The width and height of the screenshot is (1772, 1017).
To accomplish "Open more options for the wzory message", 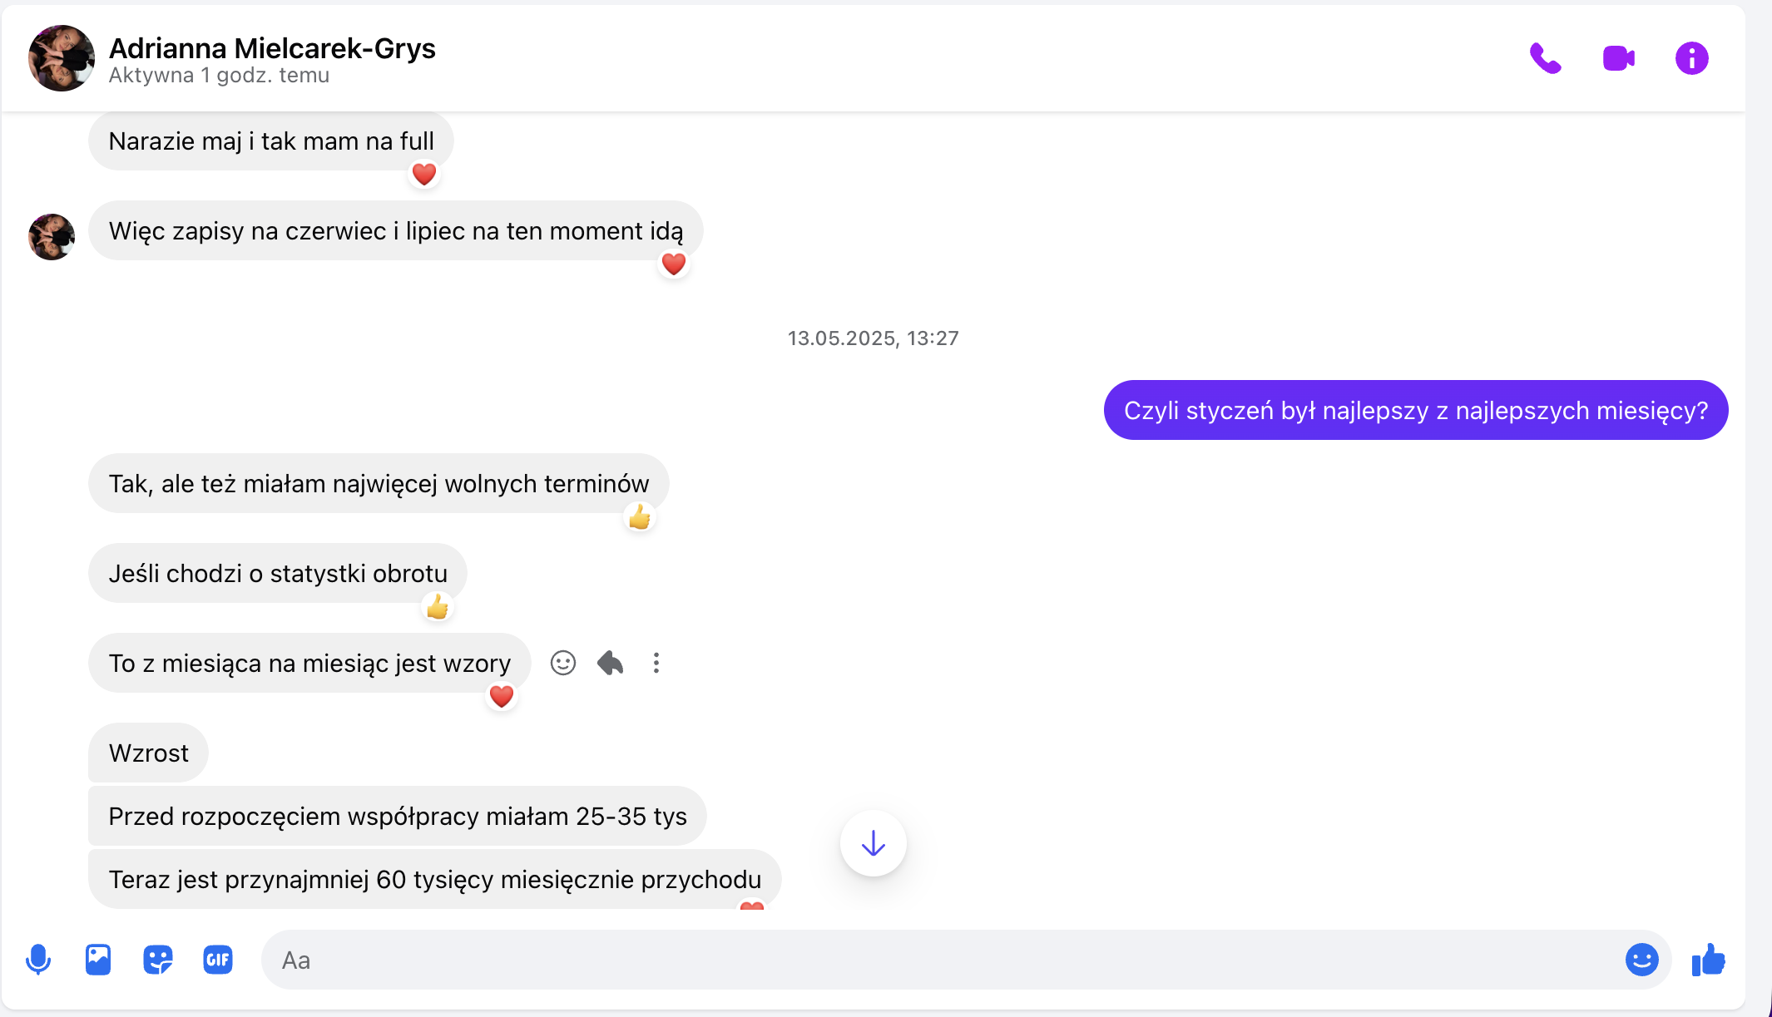I will coord(656,663).
